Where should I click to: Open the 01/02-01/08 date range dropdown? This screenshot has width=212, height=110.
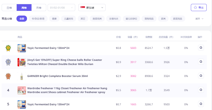[61, 7]
